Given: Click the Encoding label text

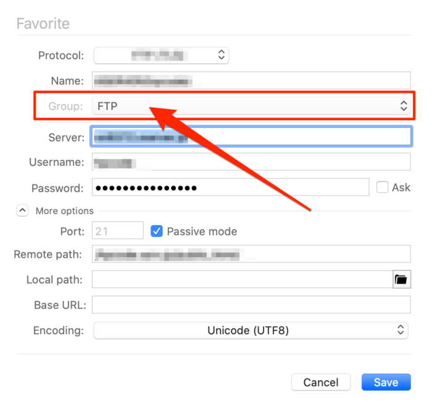Looking at the screenshot, I should [x=58, y=331].
